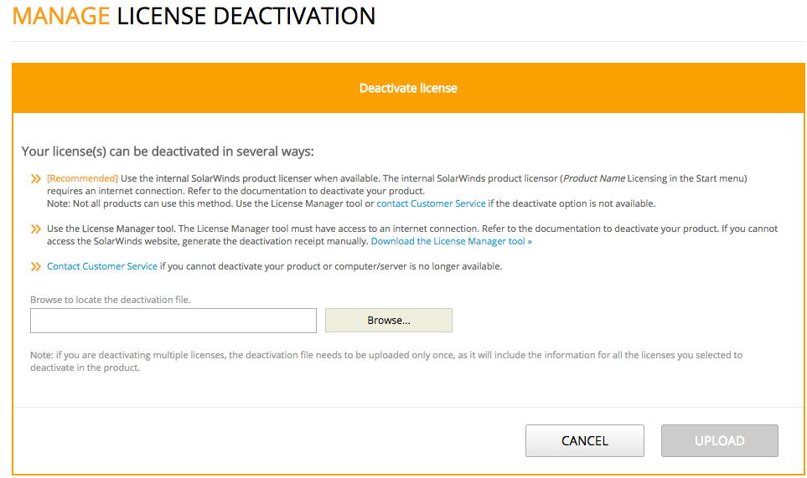The image size is (807, 478).
Task: Click the 'MANAGE LICENSE DEACTIVATION' heading
Action: (x=194, y=16)
